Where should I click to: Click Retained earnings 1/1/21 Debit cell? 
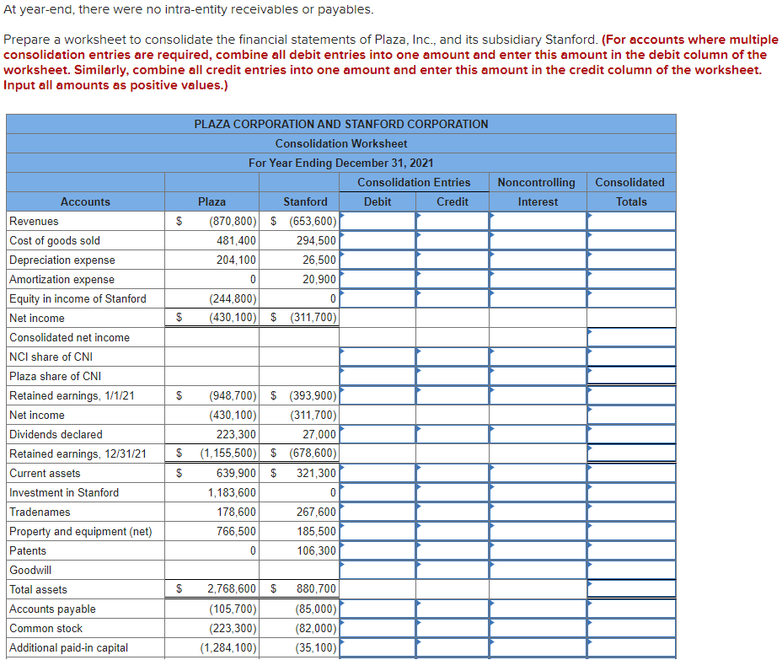tap(378, 395)
